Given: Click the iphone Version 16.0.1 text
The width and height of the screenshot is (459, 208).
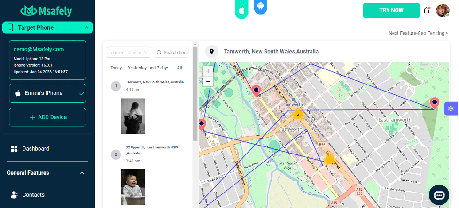Looking at the screenshot, I should pyautogui.click(x=33, y=65).
